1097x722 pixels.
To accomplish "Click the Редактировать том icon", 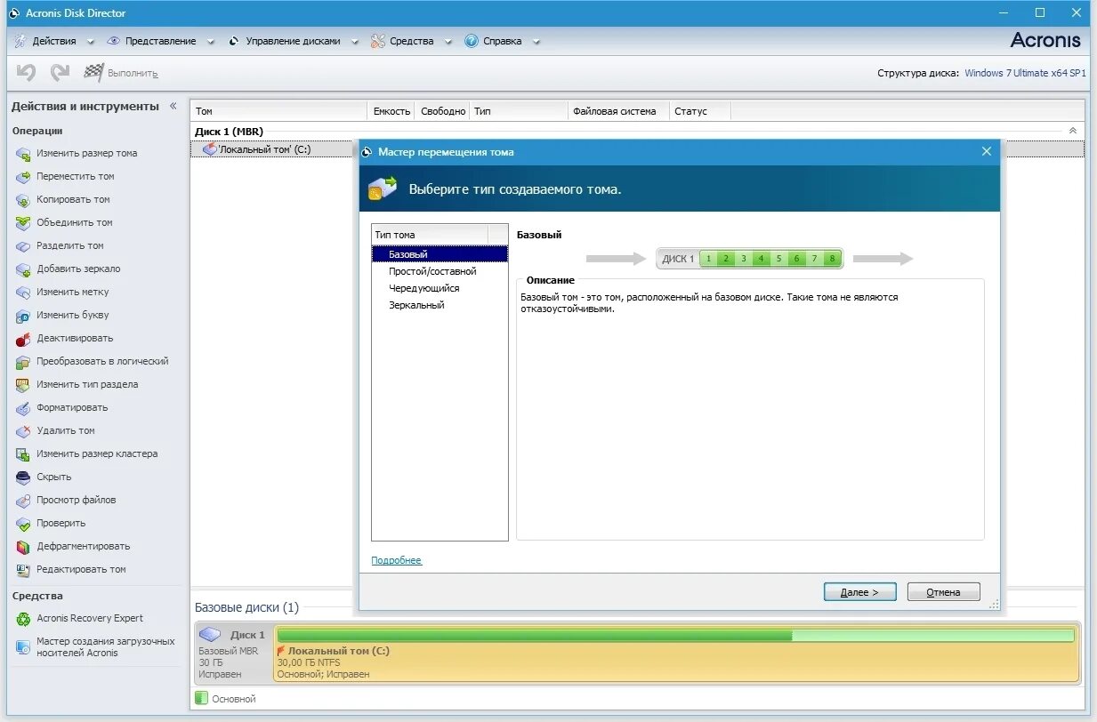I will click(x=23, y=570).
